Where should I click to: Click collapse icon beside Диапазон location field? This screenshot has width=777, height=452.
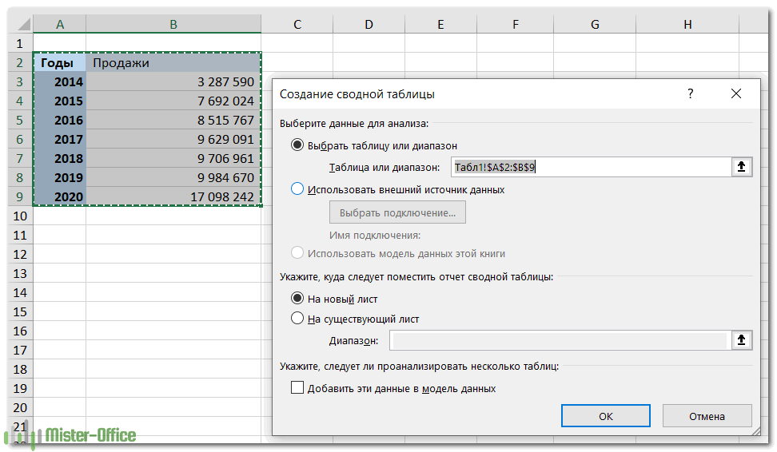coord(741,341)
